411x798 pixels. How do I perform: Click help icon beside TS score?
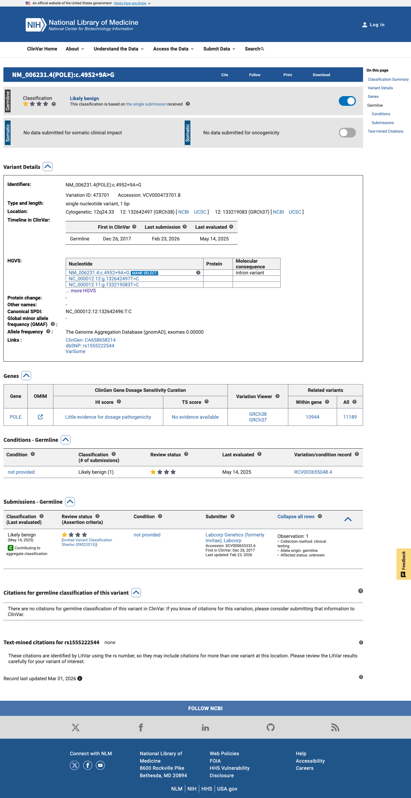pos(206,402)
